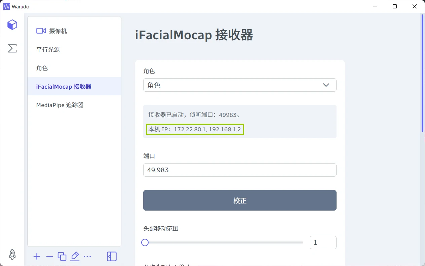The image size is (425, 266).
Task: Click the 接收器已启动 status text
Action: [194, 115]
